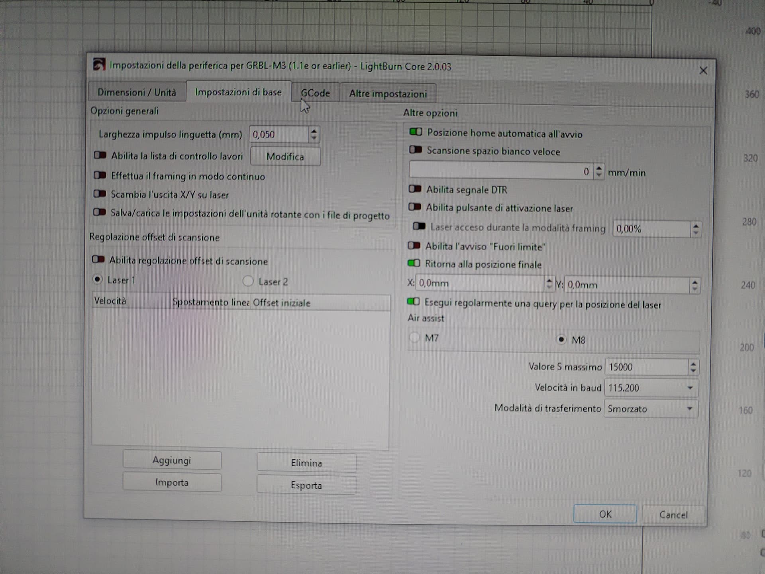The width and height of the screenshot is (765, 574).
Task: Disable automatic home position at startup
Action: click(x=416, y=132)
